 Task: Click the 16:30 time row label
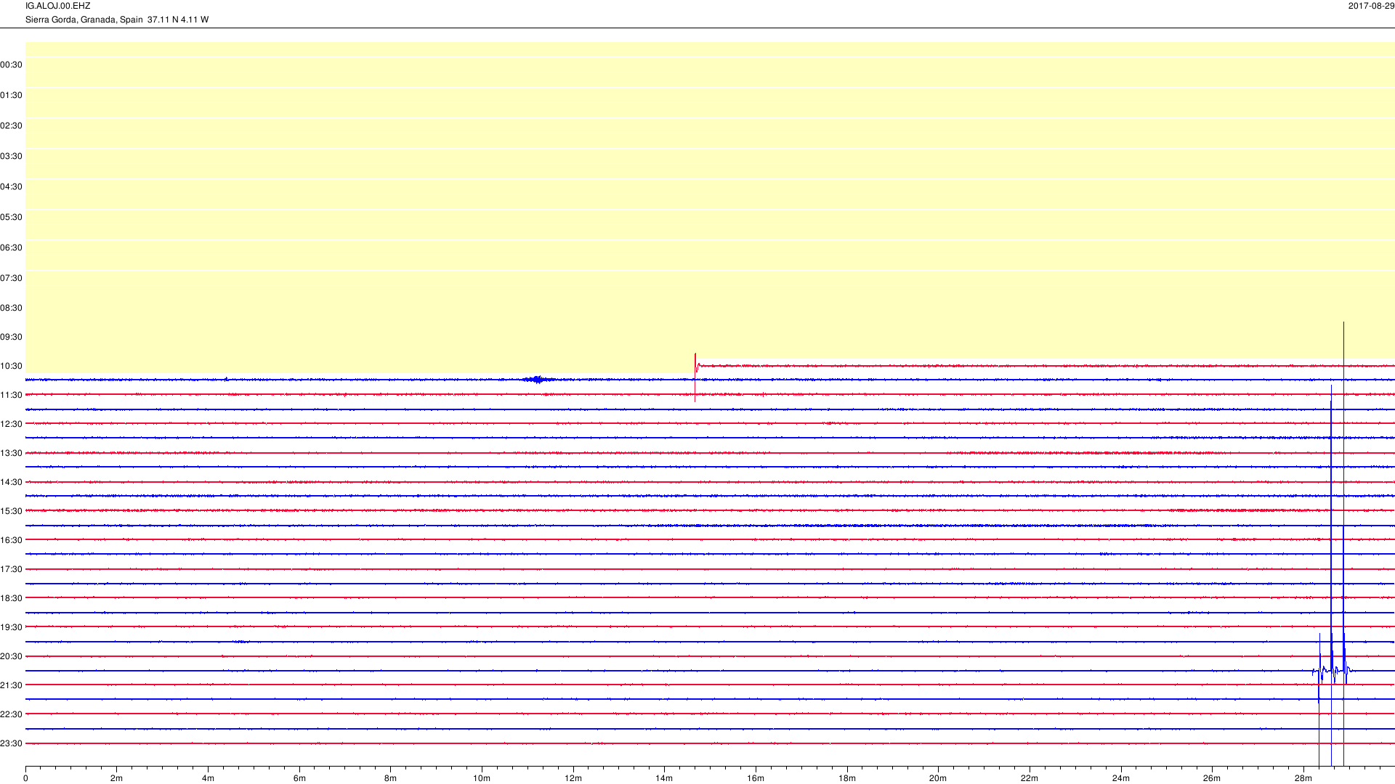coord(11,540)
